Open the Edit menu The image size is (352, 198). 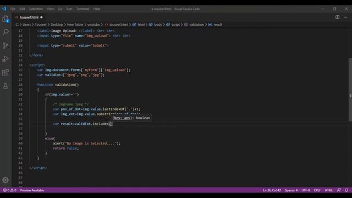pyautogui.click(x=22, y=9)
